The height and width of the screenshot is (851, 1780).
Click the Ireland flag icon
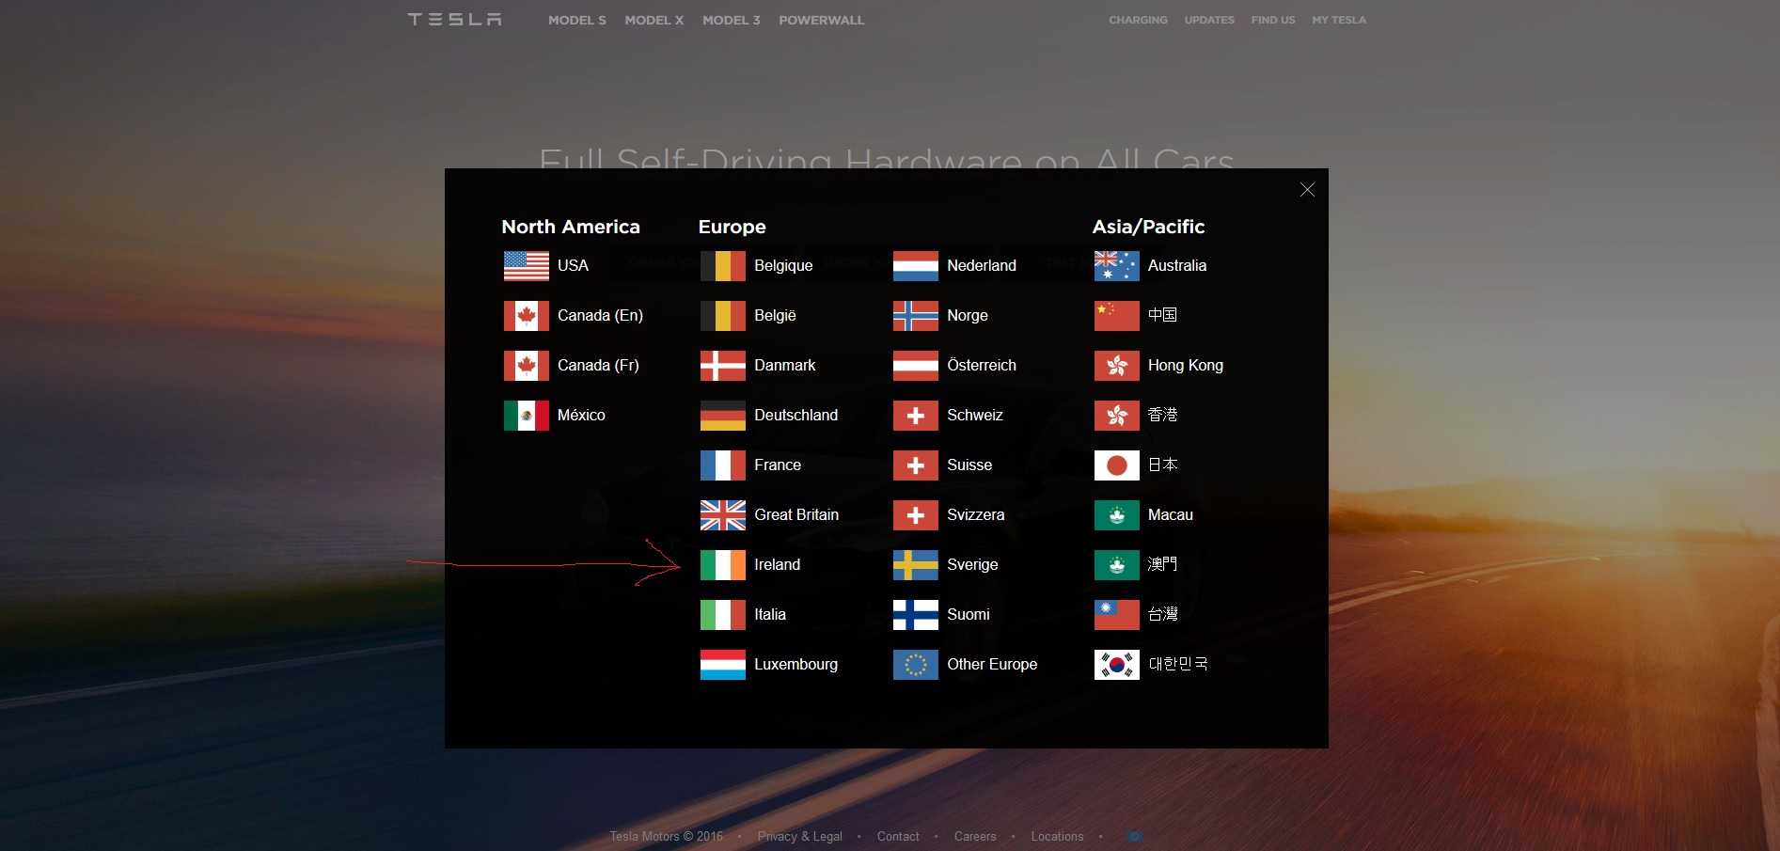coord(722,565)
